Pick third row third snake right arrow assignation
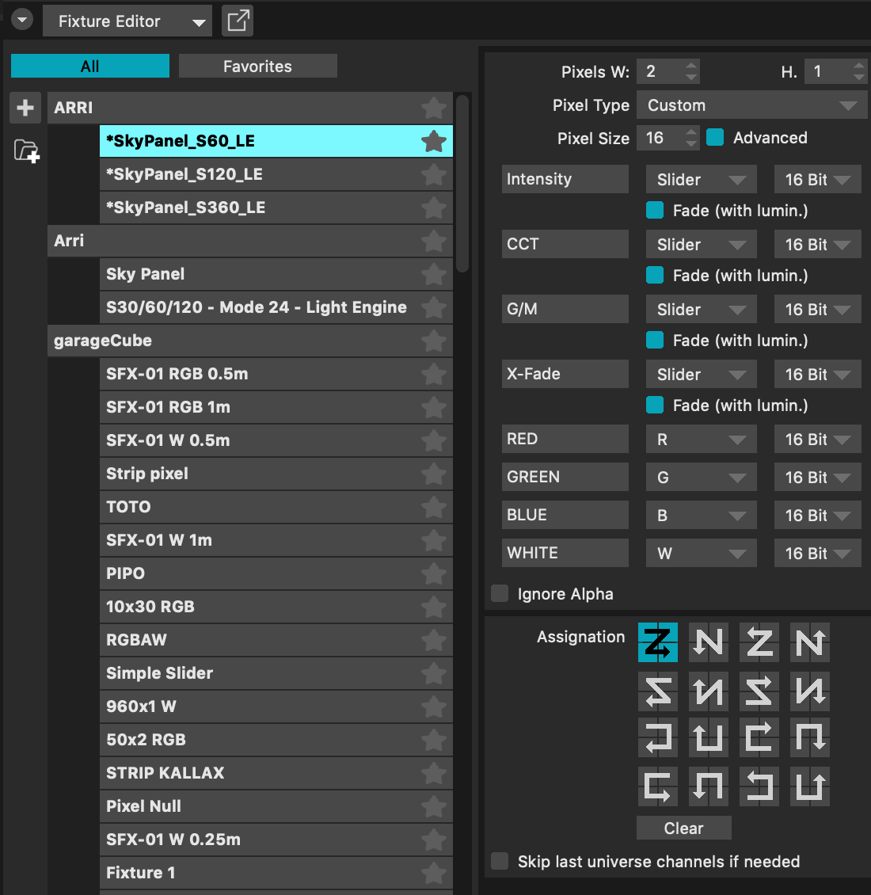 tap(759, 737)
